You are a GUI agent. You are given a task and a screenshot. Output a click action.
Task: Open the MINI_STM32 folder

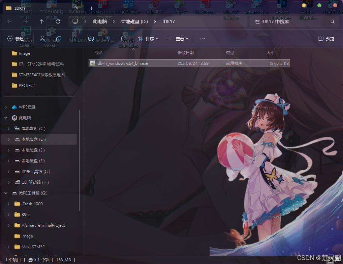[30, 247]
